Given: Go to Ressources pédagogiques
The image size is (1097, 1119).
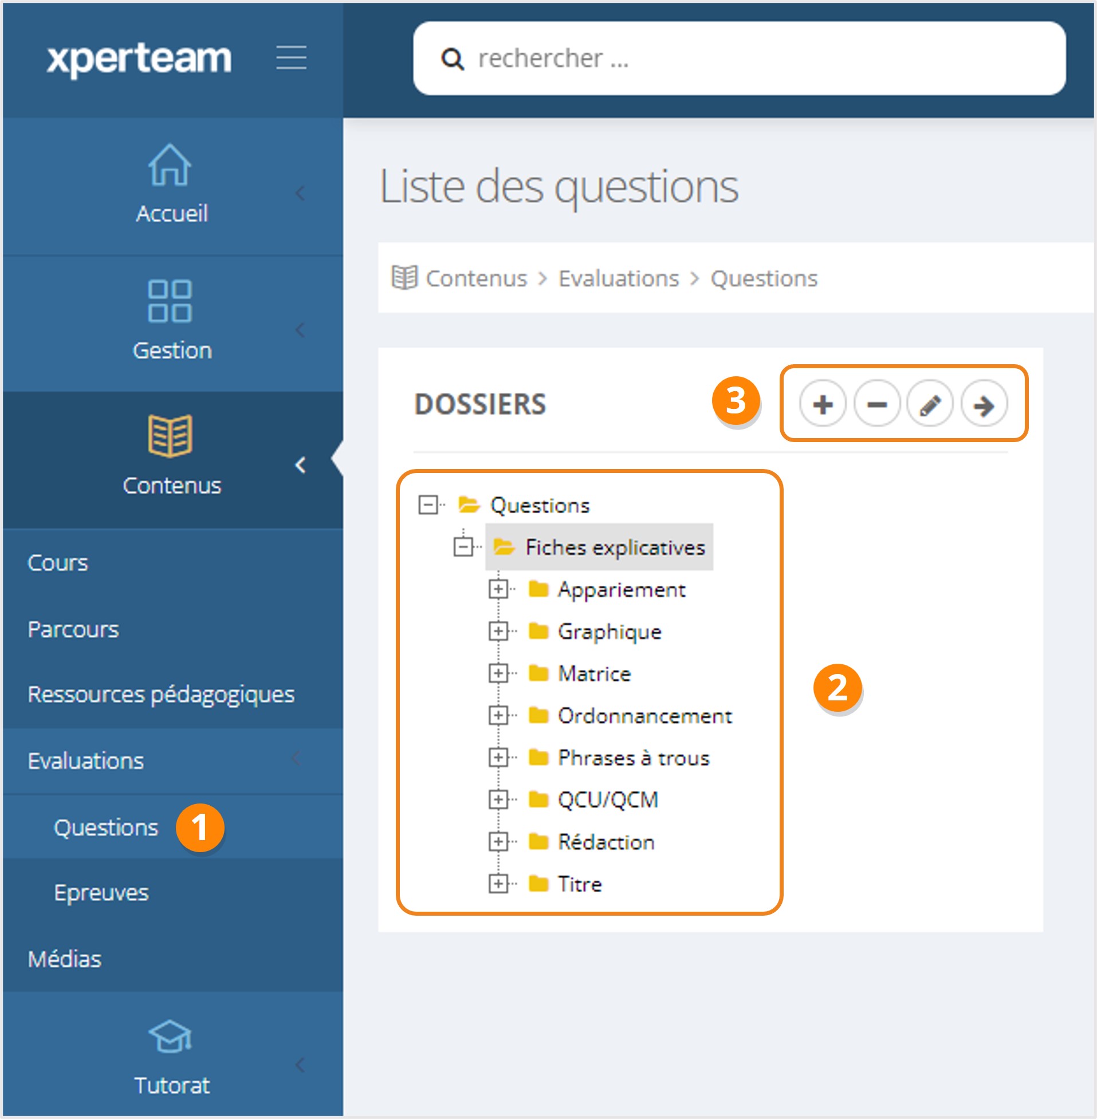Looking at the screenshot, I should tap(161, 694).
